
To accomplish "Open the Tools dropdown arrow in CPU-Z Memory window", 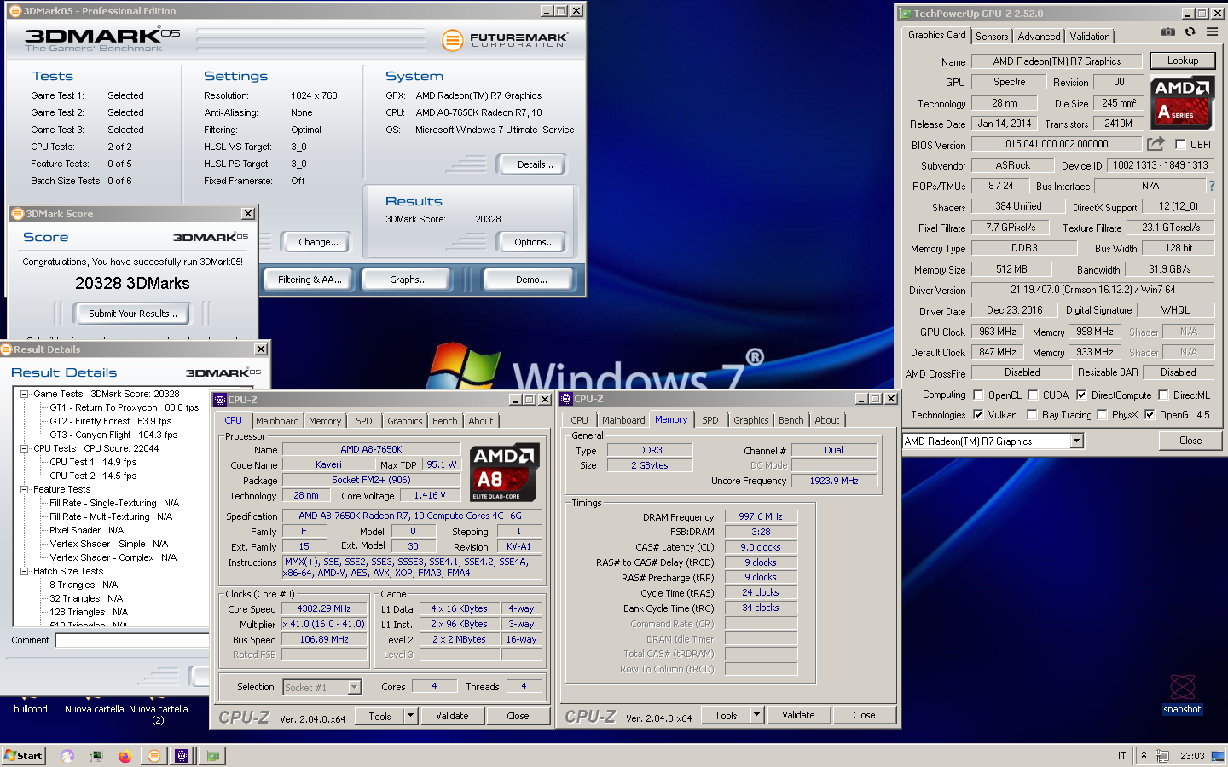I will tap(756, 715).
